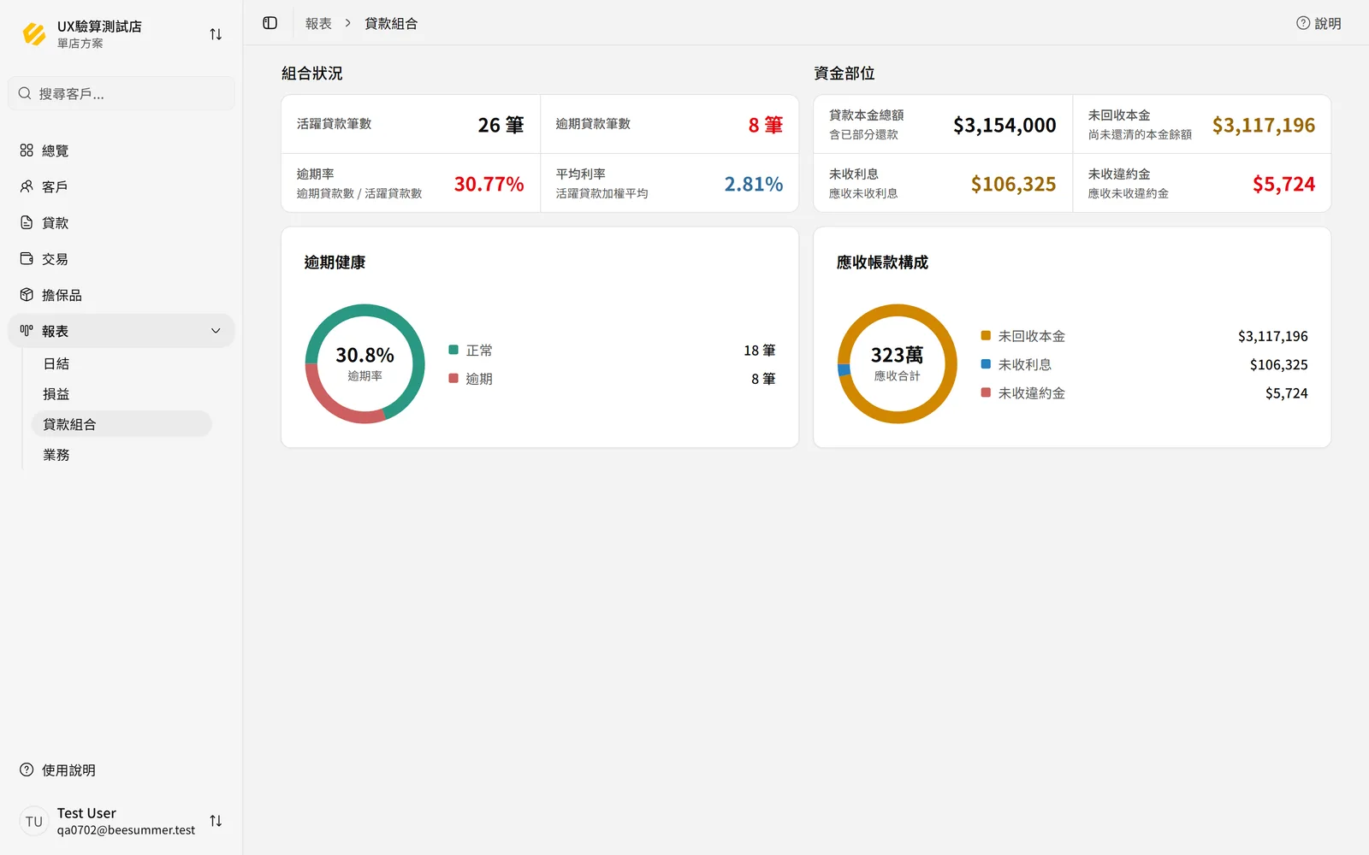Click the yellow app logo
This screenshot has width=1369, height=855.
pos(34,34)
